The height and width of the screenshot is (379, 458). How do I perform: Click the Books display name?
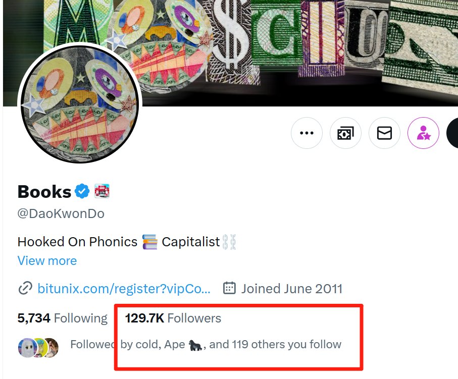point(44,192)
